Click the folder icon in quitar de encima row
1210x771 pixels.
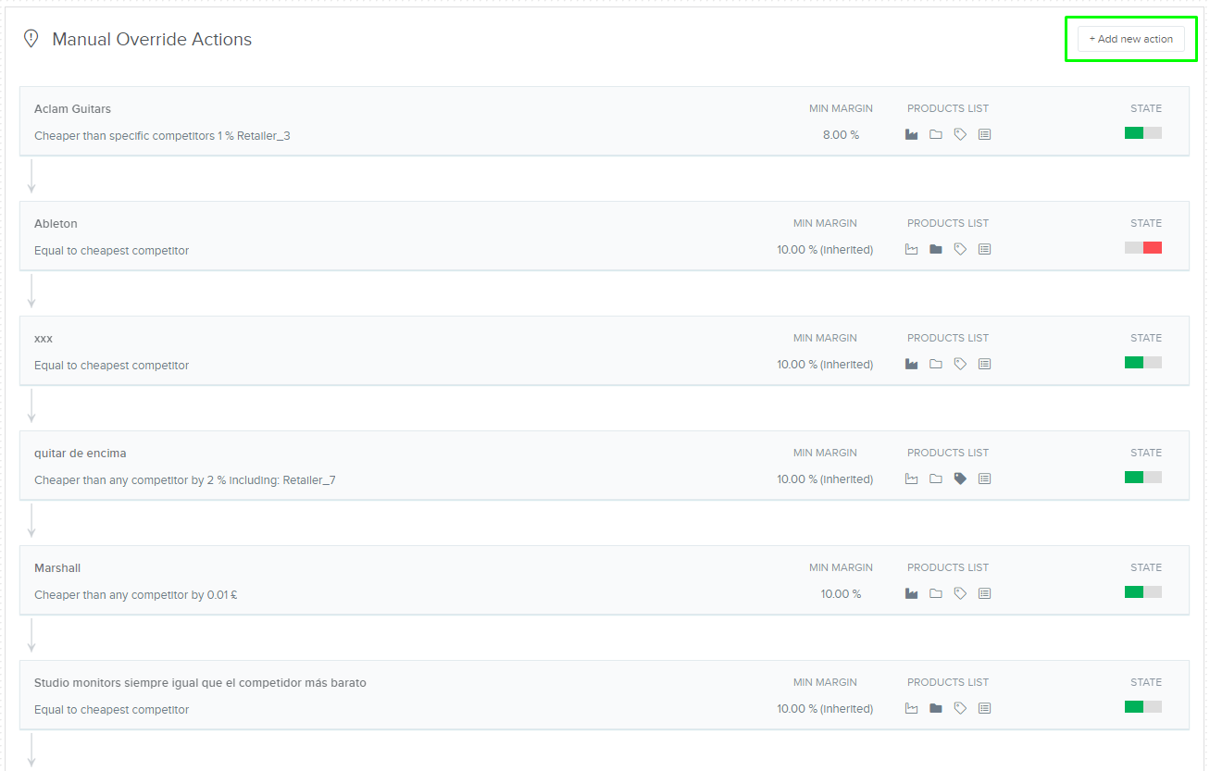(936, 479)
